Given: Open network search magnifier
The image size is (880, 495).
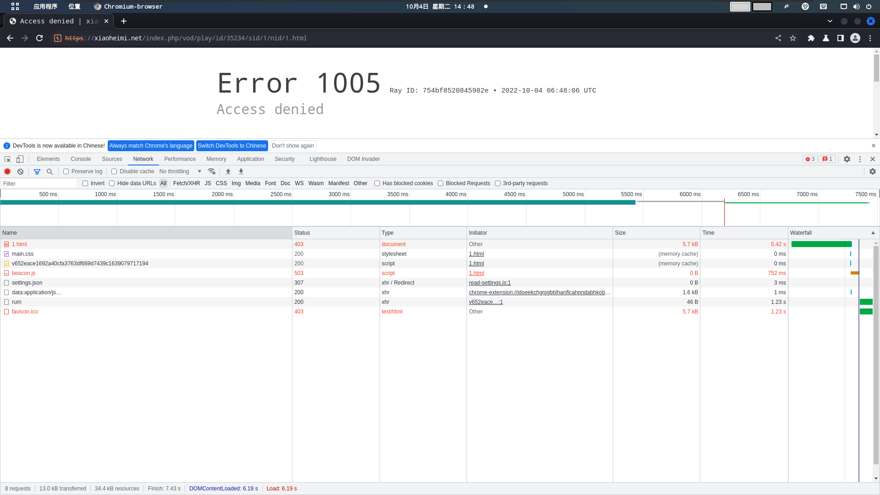Looking at the screenshot, I should [50, 171].
